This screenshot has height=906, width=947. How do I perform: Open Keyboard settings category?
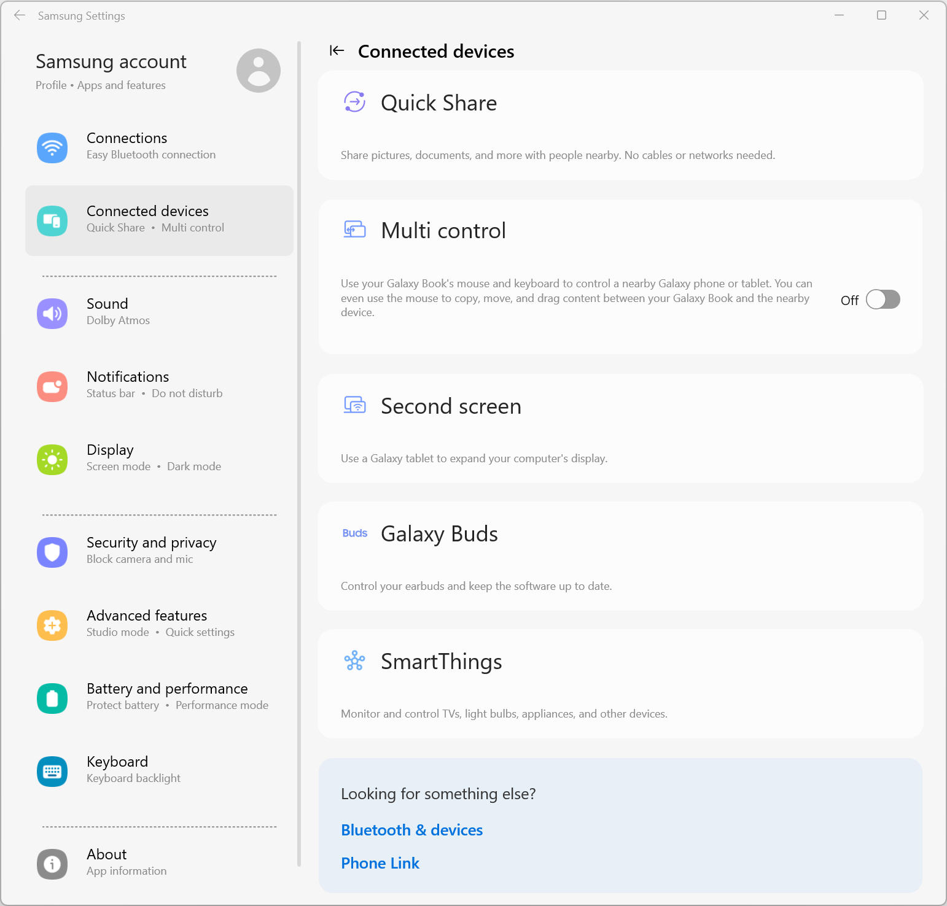(160, 772)
